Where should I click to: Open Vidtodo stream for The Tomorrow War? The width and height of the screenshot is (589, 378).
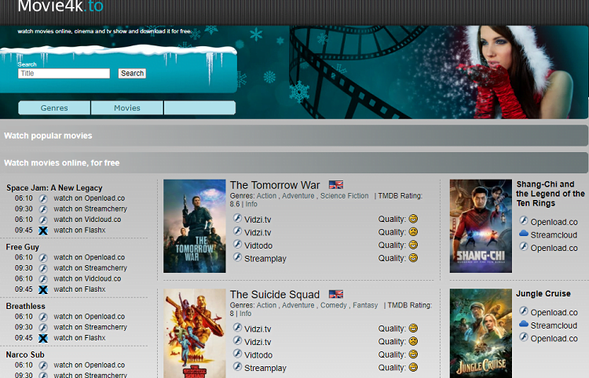pos(258,245)
